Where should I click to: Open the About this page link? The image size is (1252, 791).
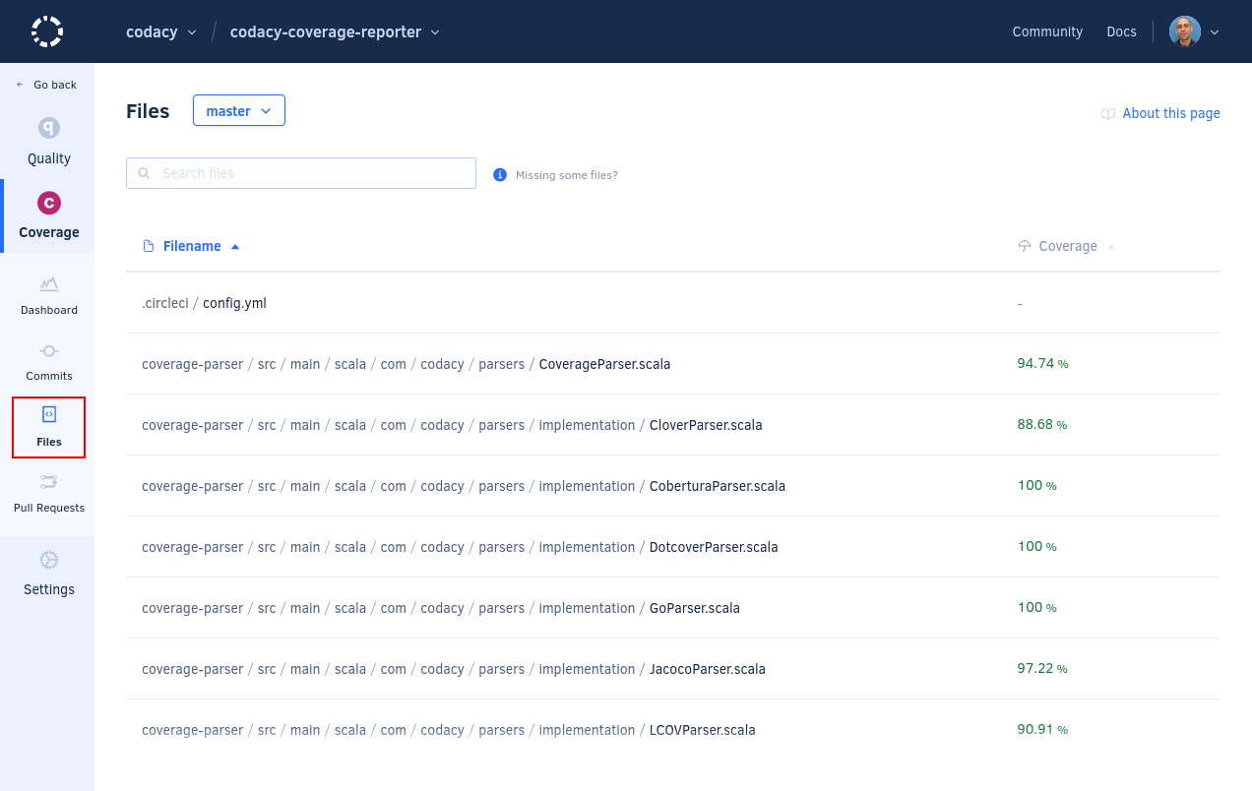point(1171,113)
